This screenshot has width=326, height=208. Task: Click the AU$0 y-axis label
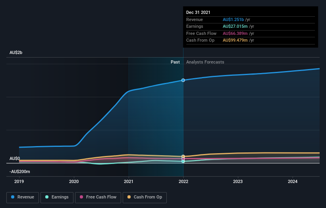tap(15, 158)
